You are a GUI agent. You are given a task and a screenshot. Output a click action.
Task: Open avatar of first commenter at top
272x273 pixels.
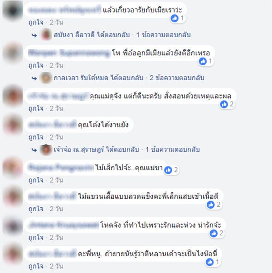point(13,10)
